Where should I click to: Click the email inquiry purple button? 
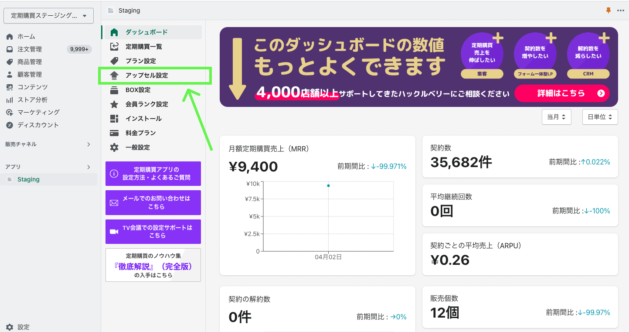coord(153,202)
